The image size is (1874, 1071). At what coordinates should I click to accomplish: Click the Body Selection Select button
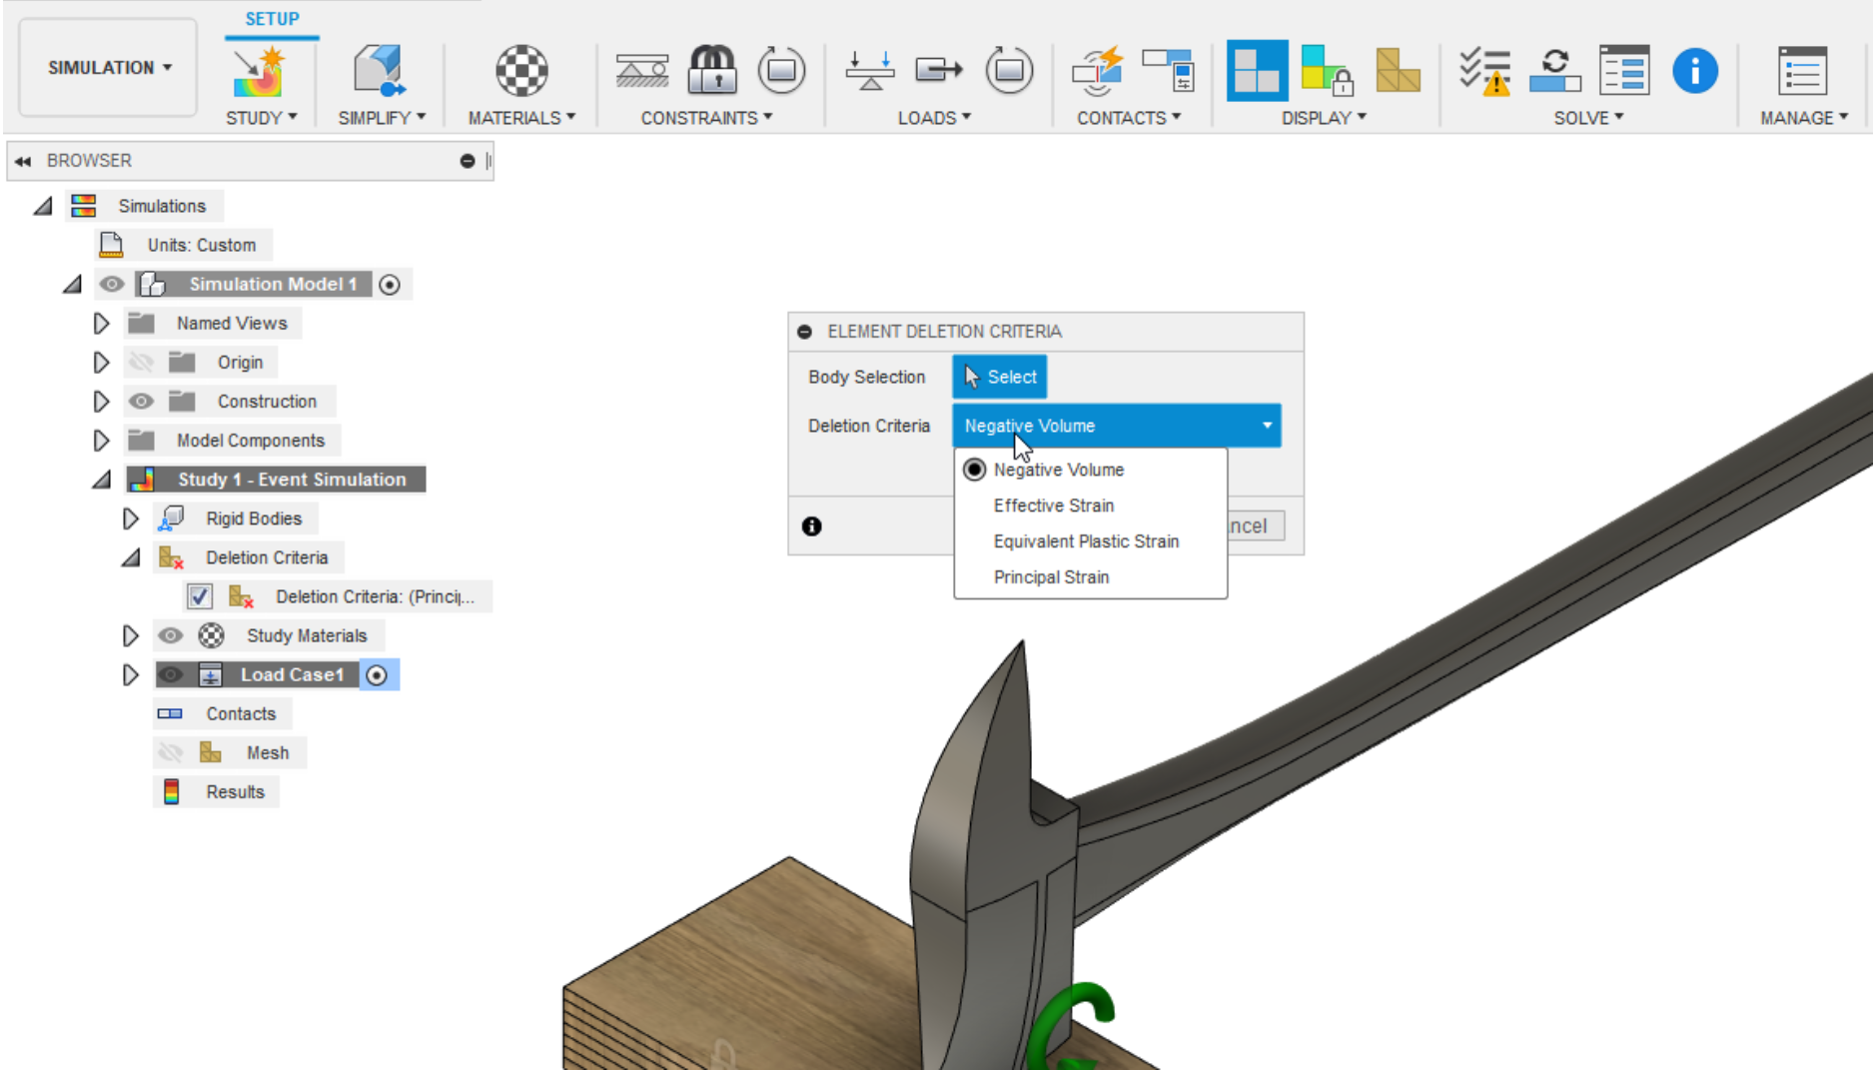tap(999, 377)
